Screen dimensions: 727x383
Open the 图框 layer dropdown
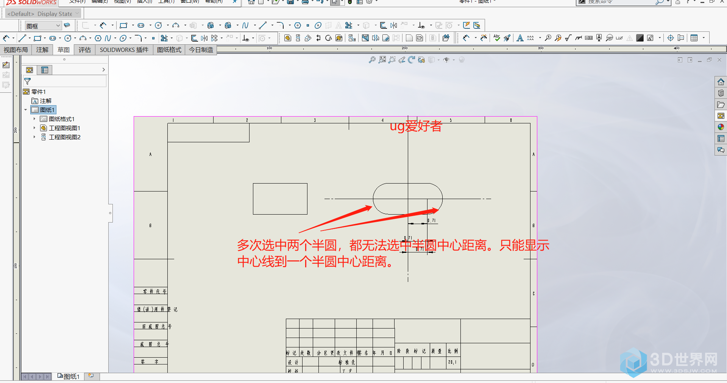pyautogui.click(x=43, y=26)
